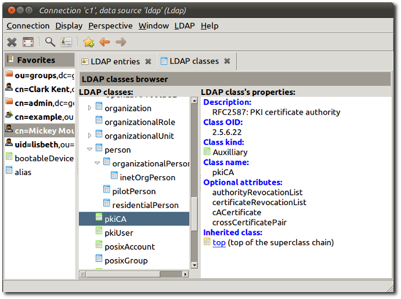The image size is (401, 299).
Task: Collapse the person class node
Action: (x=89, y=149)
